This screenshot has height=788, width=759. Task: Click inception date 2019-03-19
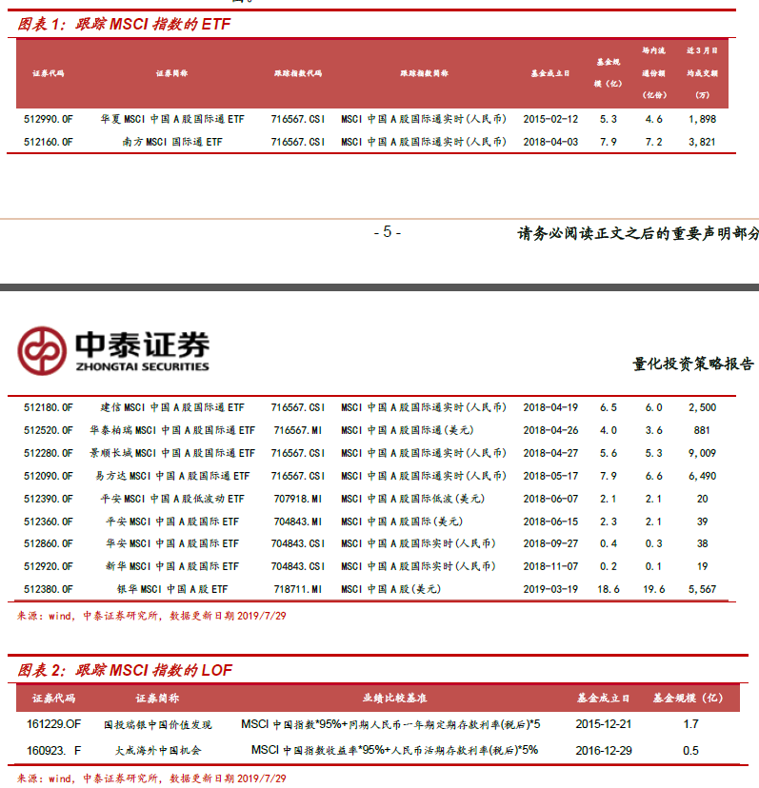(550, 589)
